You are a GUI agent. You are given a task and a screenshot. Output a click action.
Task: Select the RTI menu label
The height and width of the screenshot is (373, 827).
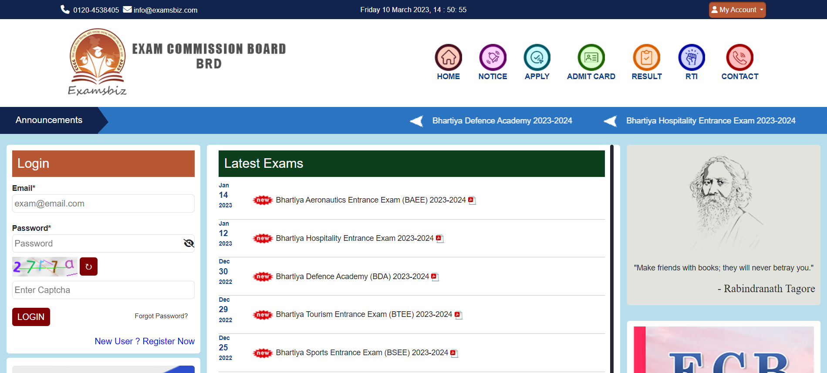pos(692,77)
